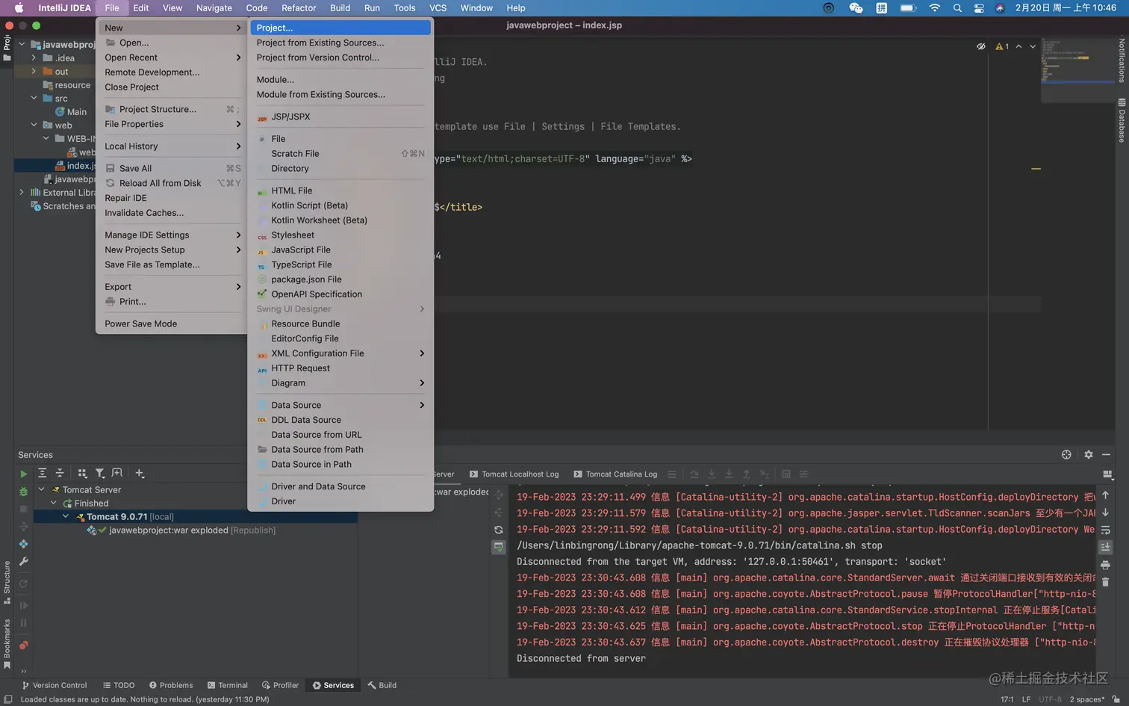Click Scroll Down arrow beside console output
The width and height of the screenshot is (1129, 706).
tap(1106, 513)
